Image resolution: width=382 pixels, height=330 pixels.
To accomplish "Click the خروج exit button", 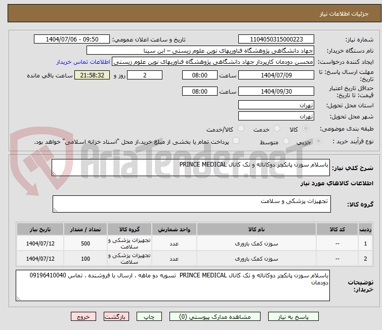I will 83,317.
